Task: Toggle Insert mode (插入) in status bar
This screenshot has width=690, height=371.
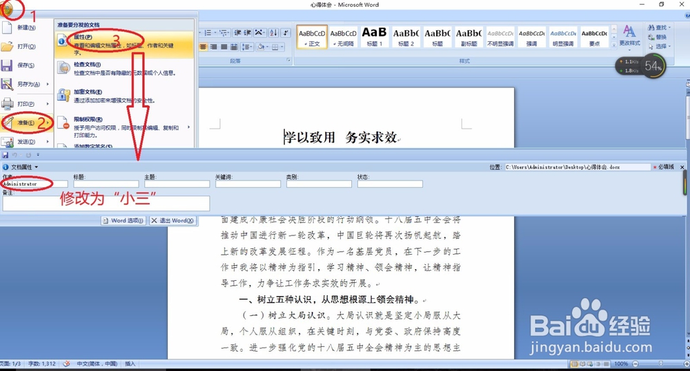Action: (x=130, y=363)
